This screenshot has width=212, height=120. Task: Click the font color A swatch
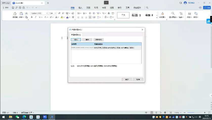click(67, 17)
